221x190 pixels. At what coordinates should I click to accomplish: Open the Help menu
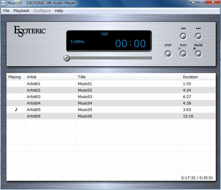point(59,11)
